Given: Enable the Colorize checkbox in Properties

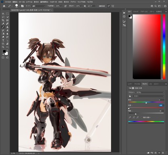Looking at the screenshot, I should point(141,117).
